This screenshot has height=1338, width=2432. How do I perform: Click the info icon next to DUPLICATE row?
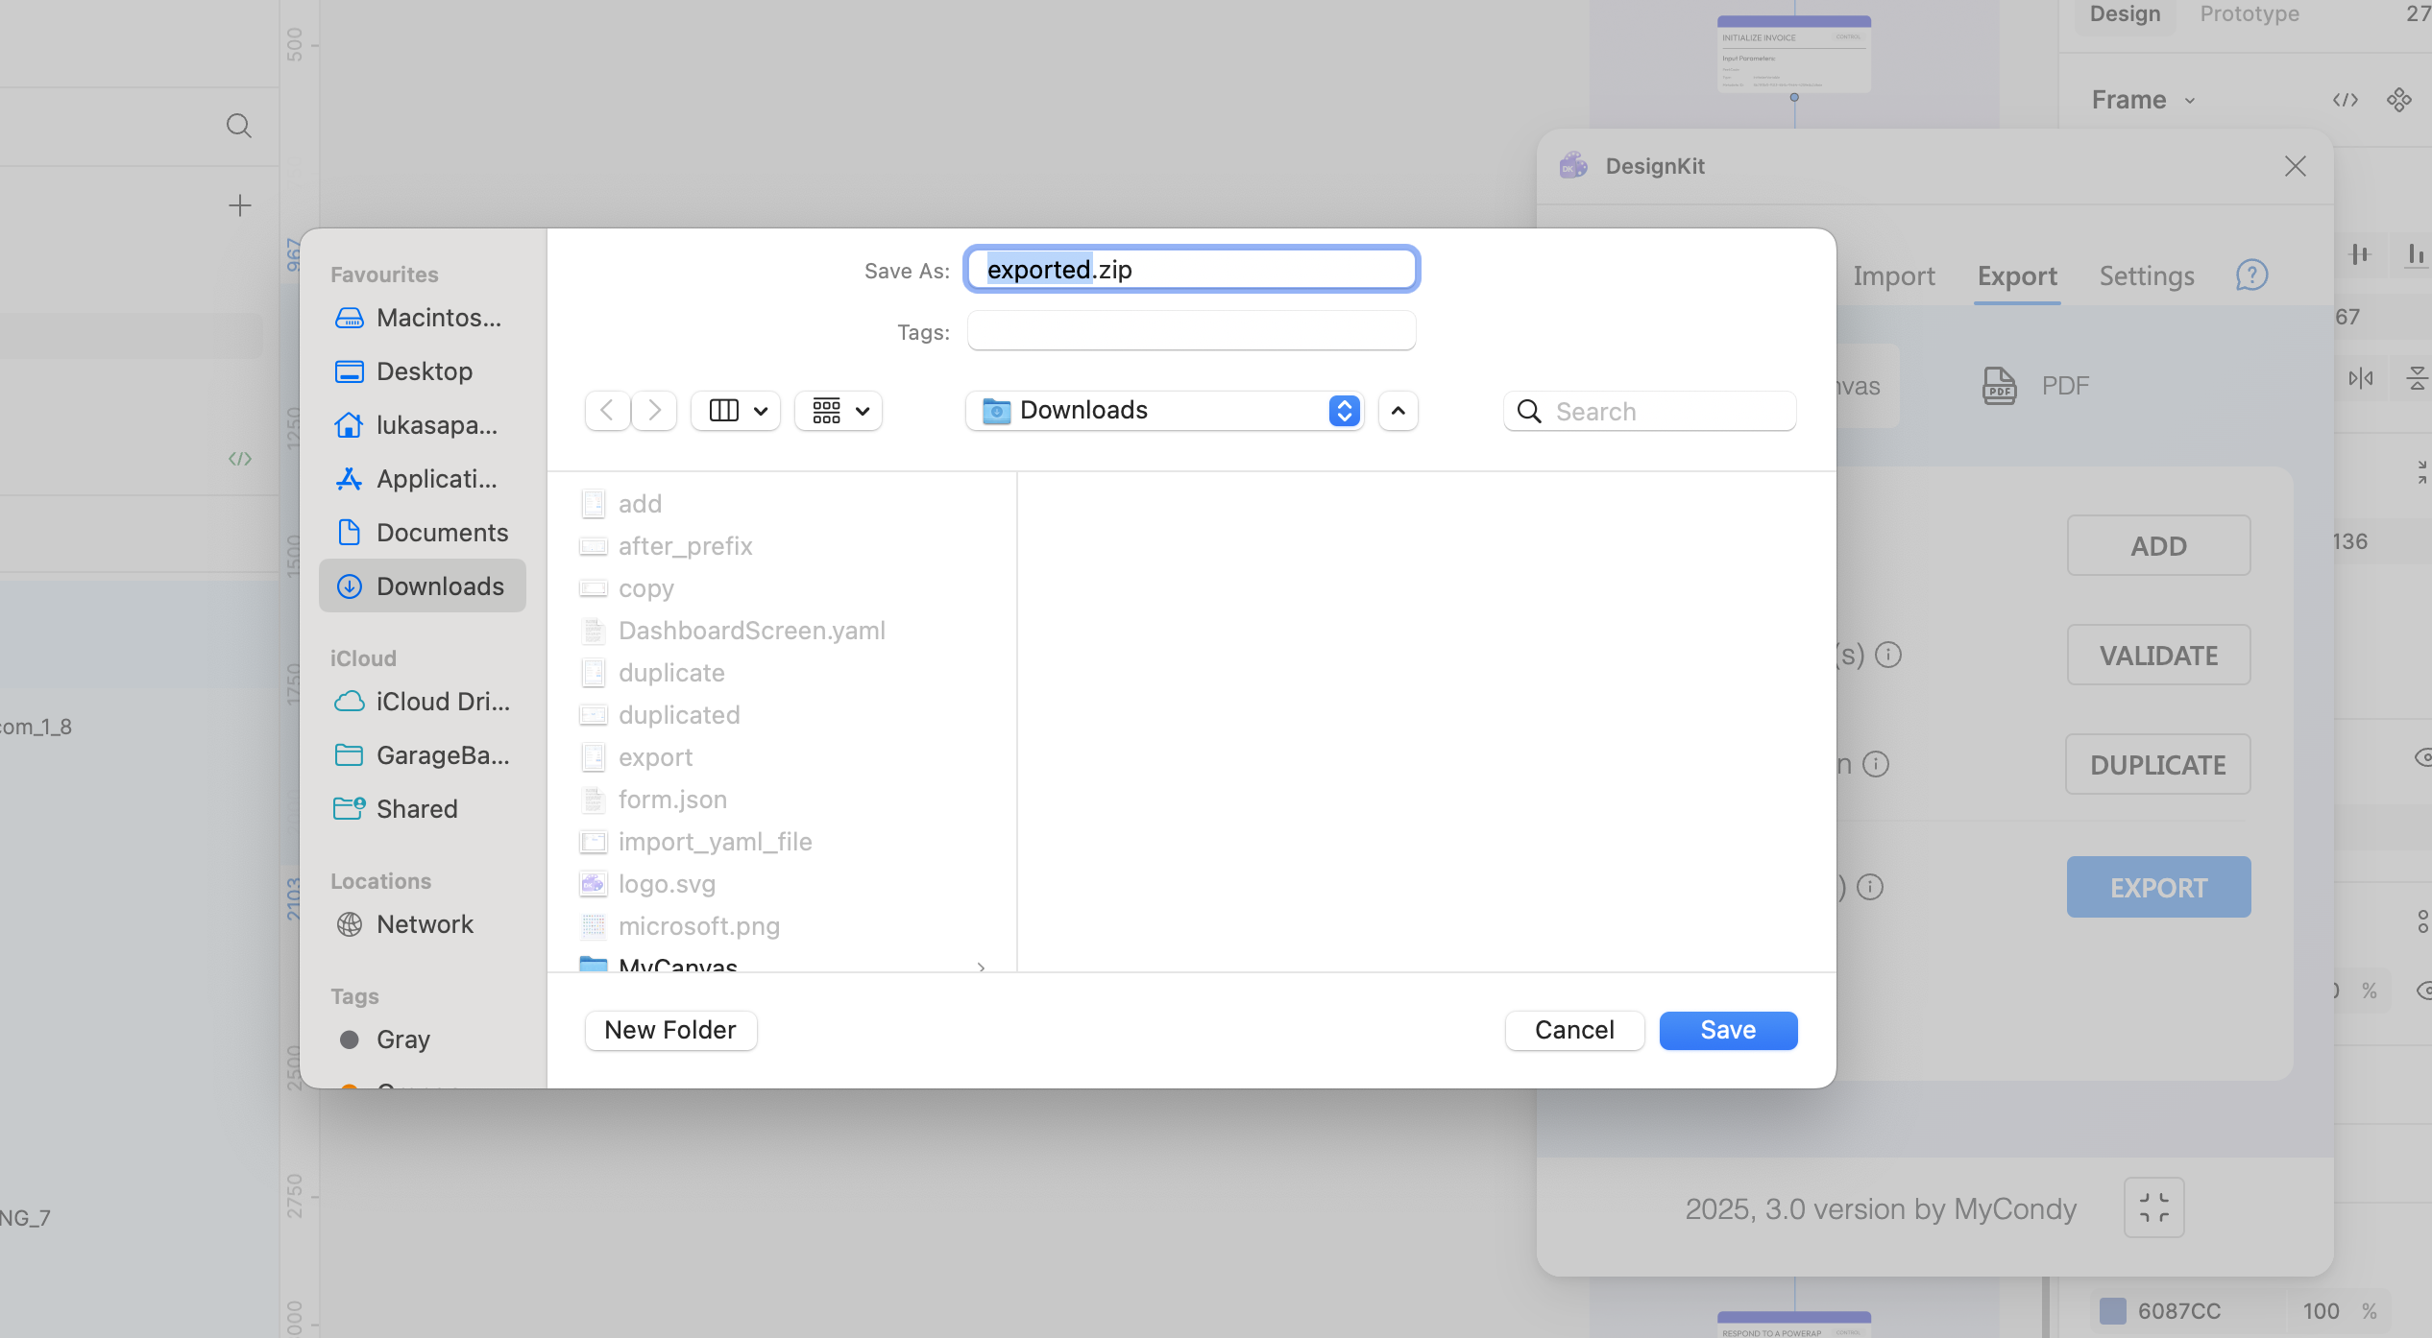pos(1876,764)
